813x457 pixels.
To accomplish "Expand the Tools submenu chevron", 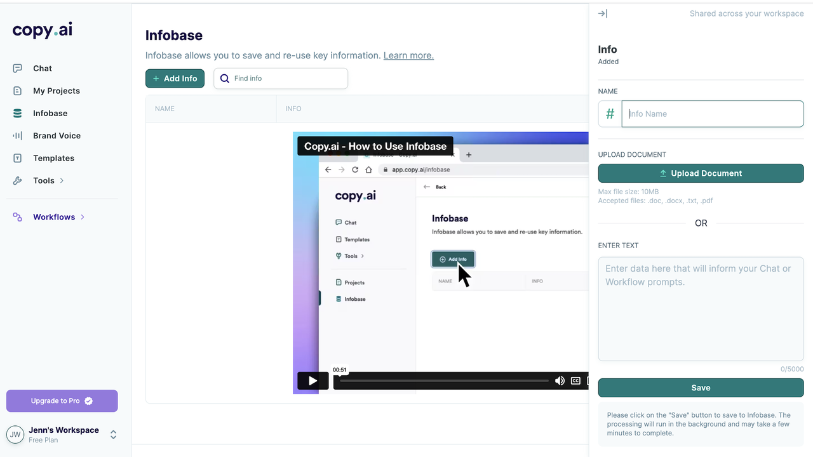I will [x=62, y=181].
